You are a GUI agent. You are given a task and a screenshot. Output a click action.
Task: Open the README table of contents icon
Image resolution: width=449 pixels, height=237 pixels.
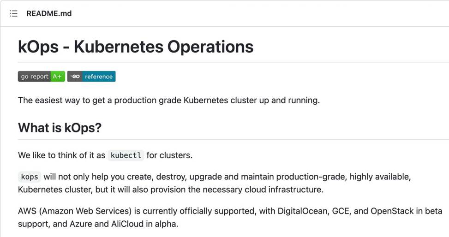pos(13,13)
